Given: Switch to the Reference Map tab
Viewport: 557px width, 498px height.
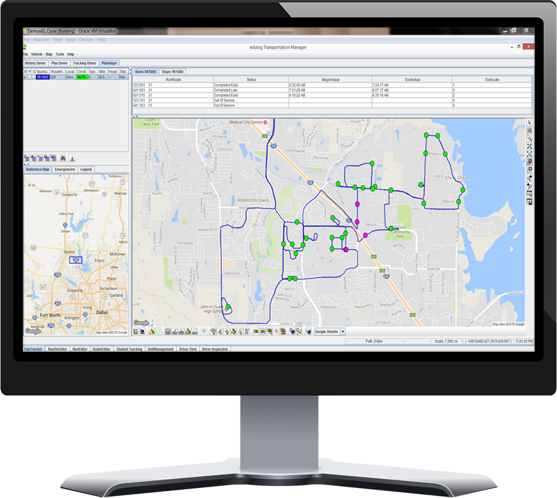Looking at the screenshot, I should [37, 170].
